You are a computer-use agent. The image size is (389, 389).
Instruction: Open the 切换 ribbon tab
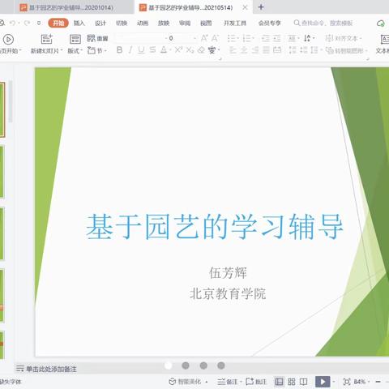[122, 24]
